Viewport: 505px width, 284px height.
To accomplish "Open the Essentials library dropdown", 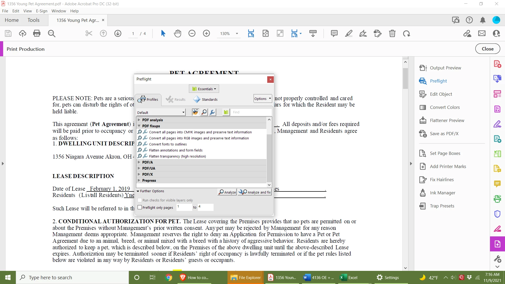I will [204, 89].
